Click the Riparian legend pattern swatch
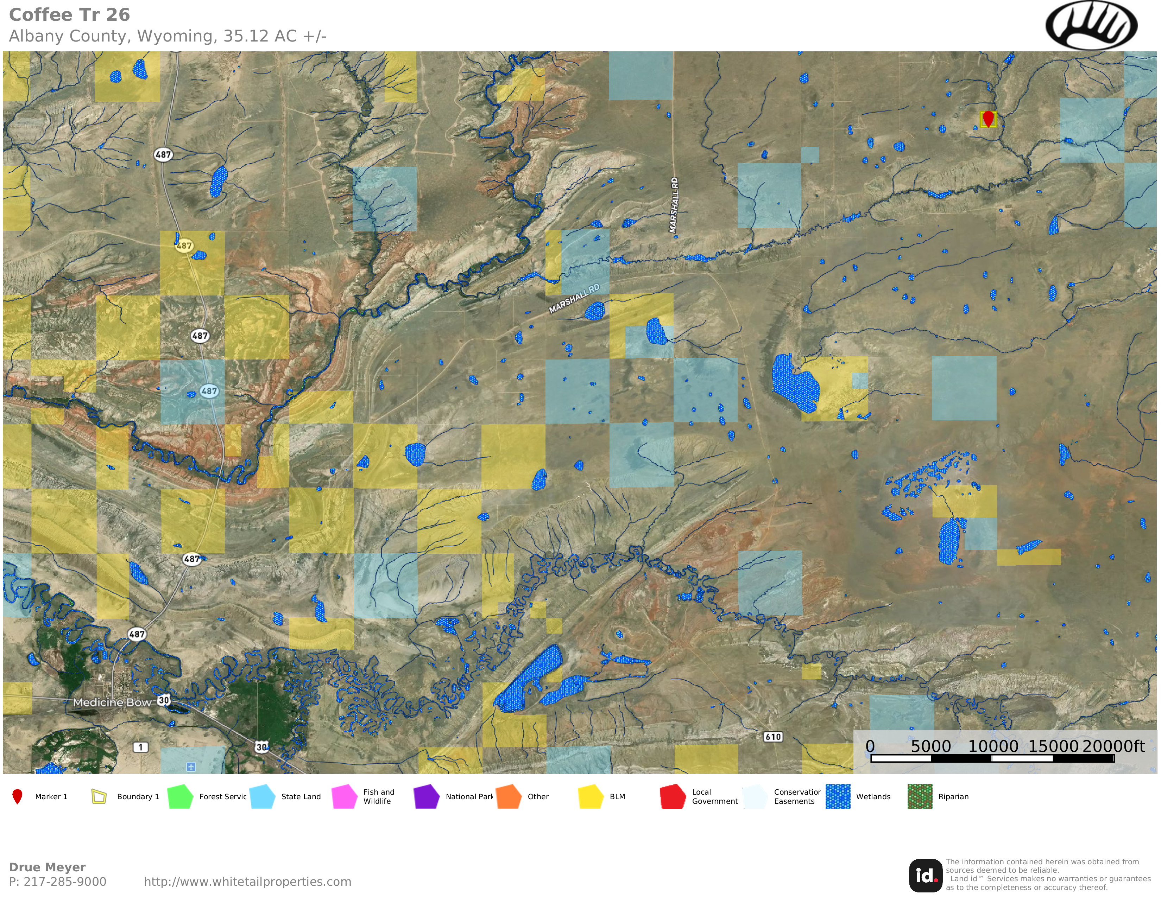The width and height of the screenshot is (1161, 897). 920,796
